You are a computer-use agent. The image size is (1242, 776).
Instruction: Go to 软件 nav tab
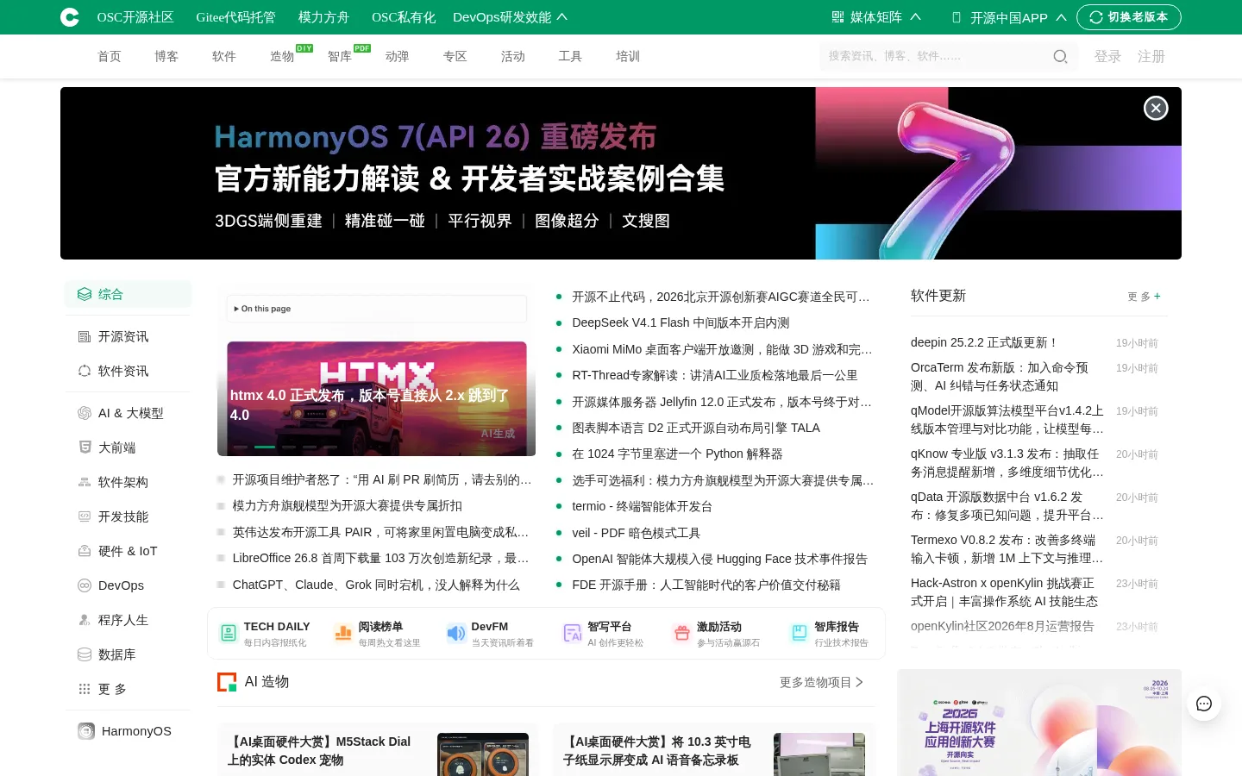pyautogui.click(x=224, y=56)
